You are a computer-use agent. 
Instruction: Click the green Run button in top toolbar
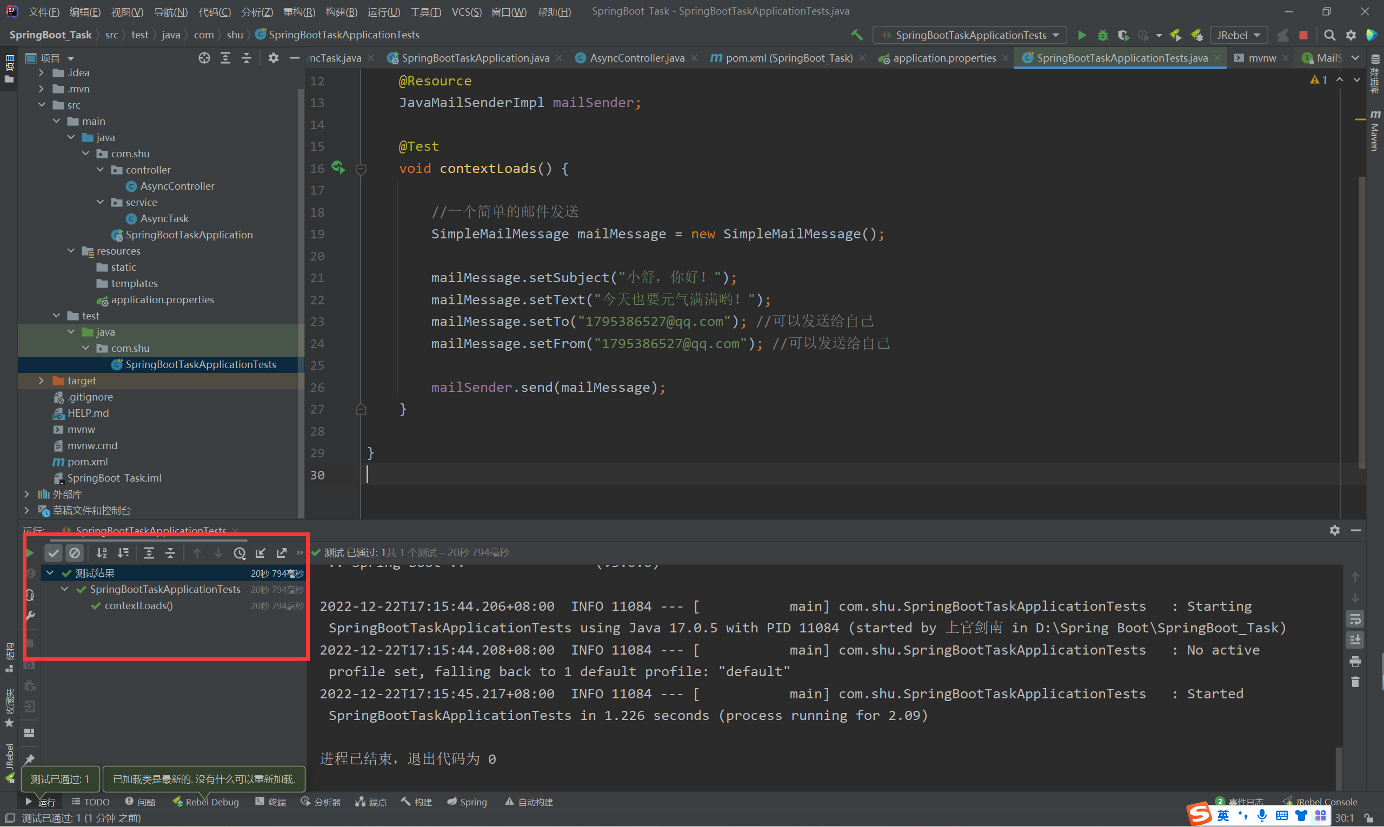click(x=1081, y=35)
